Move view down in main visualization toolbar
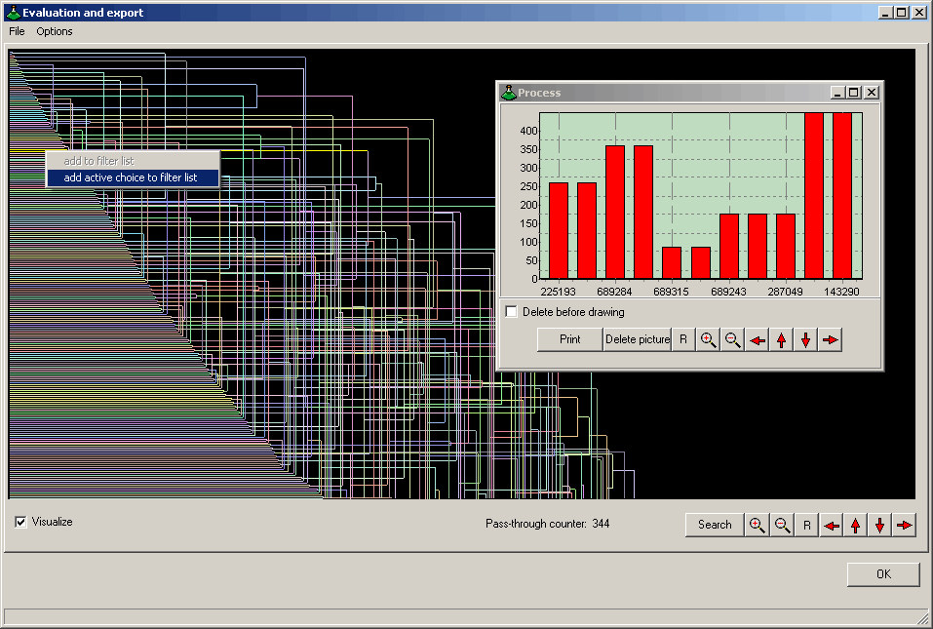 pos(880,525)
